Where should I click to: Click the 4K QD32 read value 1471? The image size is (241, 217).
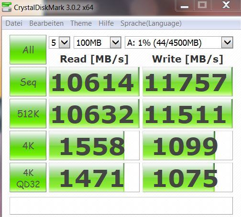94,177
